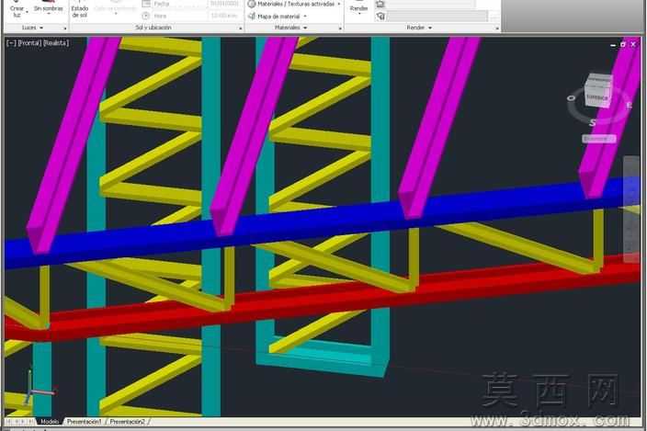
Task: Open the Materiales panel dialog launcher
Action: (x=340, y=28)
